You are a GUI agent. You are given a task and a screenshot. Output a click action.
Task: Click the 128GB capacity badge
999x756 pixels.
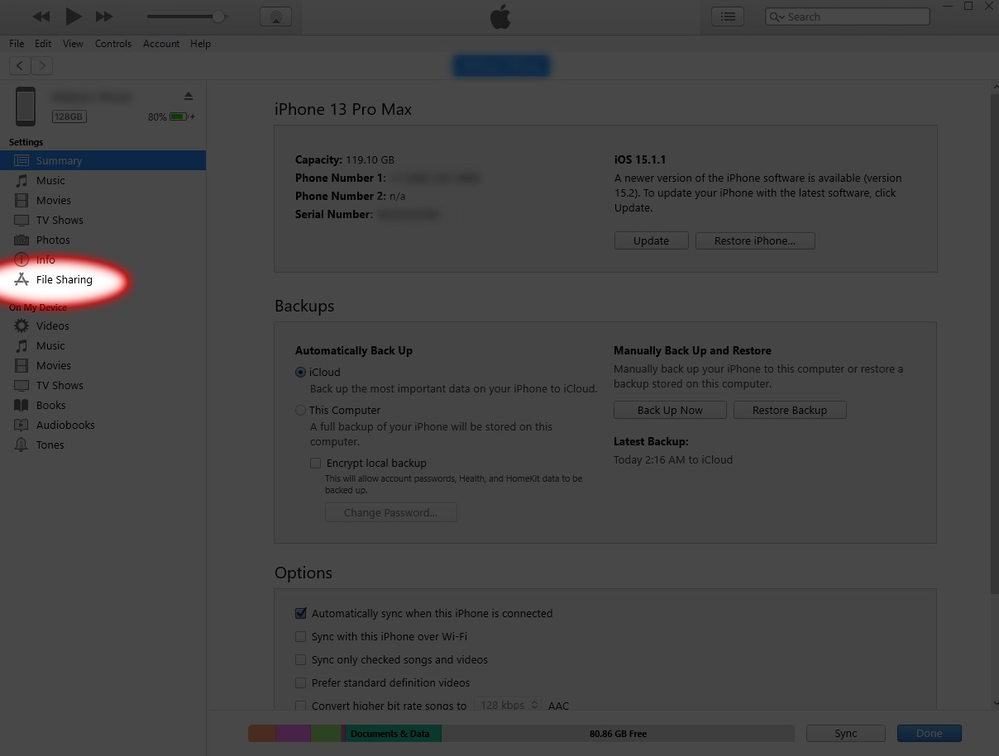point(69,117)
